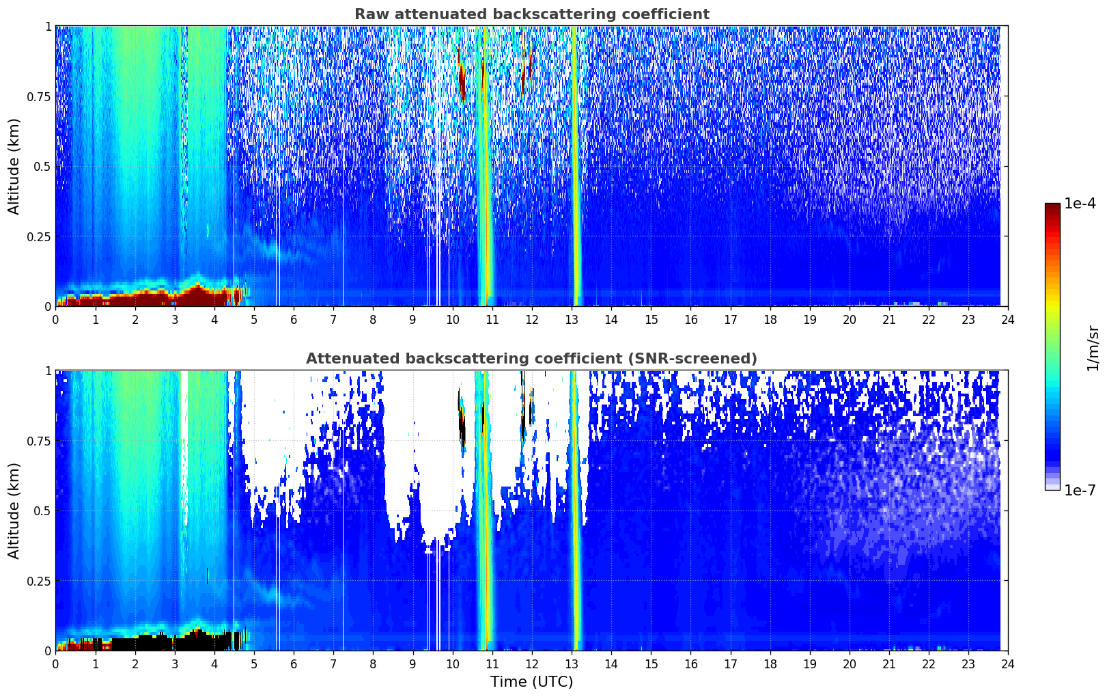Click the 'Attenuated backscattering coefficient (SNR-screened)' title

[x=531, y=359]
